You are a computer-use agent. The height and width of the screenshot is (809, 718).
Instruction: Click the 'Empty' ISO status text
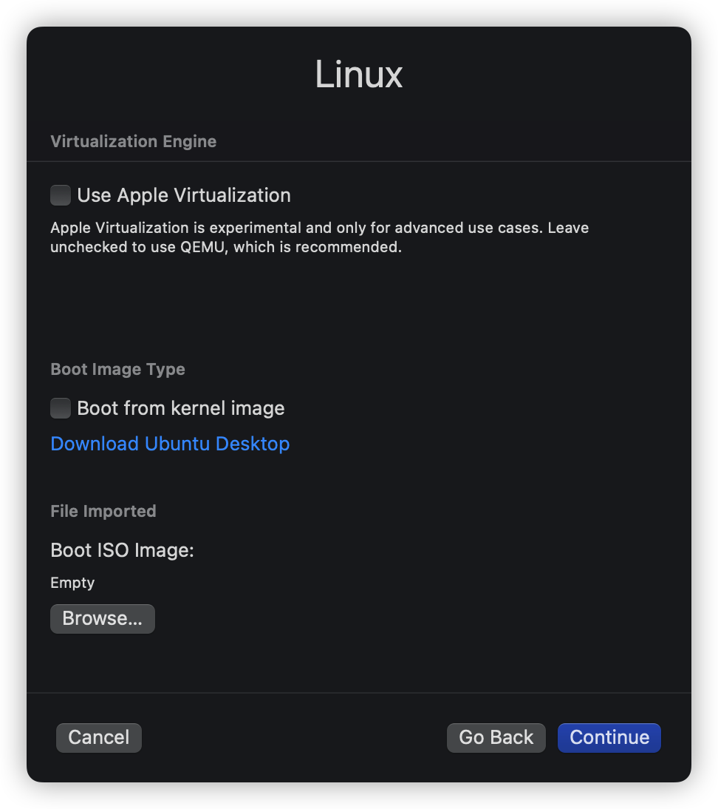point(72,583)
